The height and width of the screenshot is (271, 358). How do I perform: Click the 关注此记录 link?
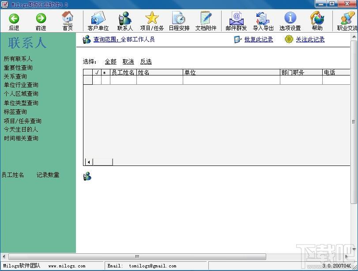310,39
